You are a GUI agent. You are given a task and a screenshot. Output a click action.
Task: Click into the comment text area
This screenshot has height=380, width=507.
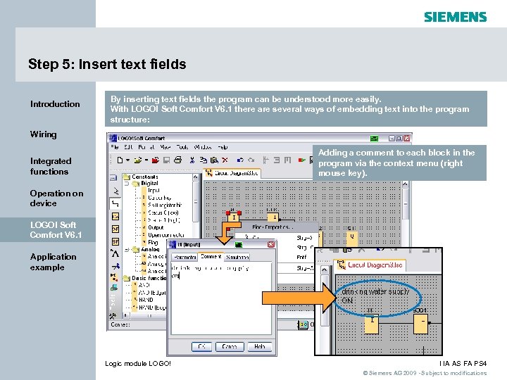(x=222, y=298)
